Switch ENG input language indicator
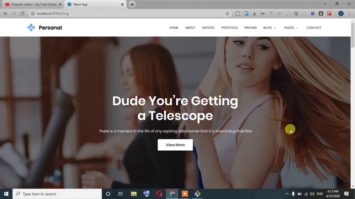 320,194
